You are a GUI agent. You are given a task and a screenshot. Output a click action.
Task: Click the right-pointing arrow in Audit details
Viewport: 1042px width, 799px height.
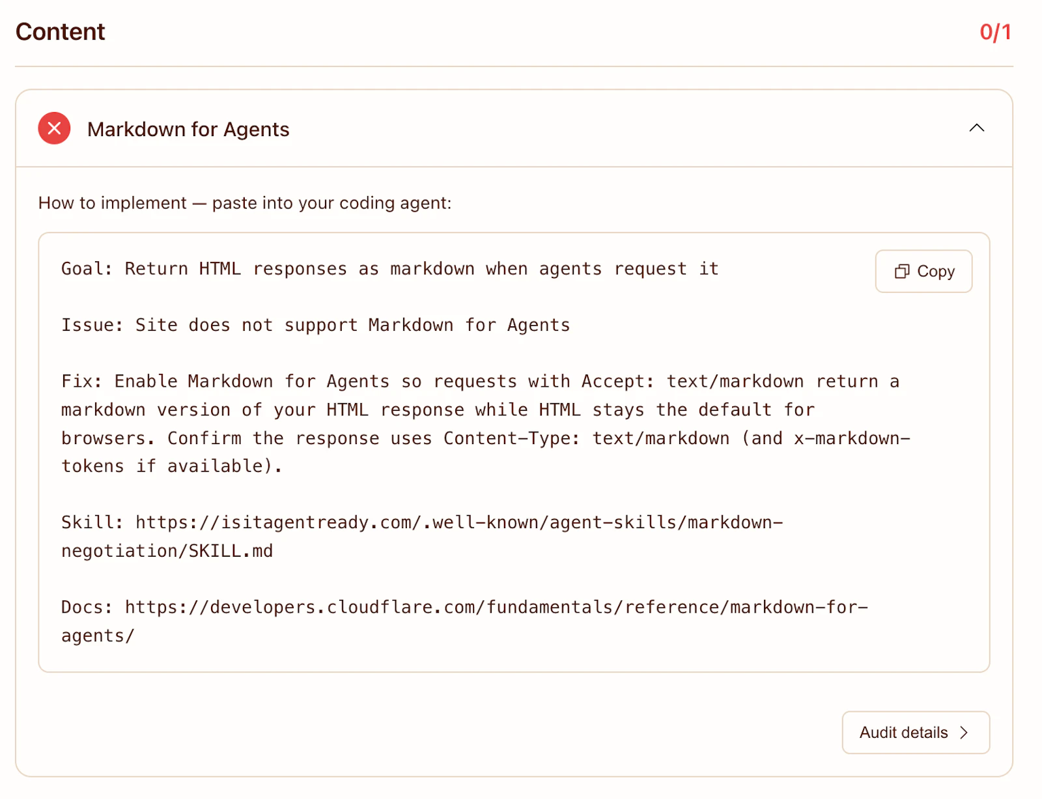[964, 733]
